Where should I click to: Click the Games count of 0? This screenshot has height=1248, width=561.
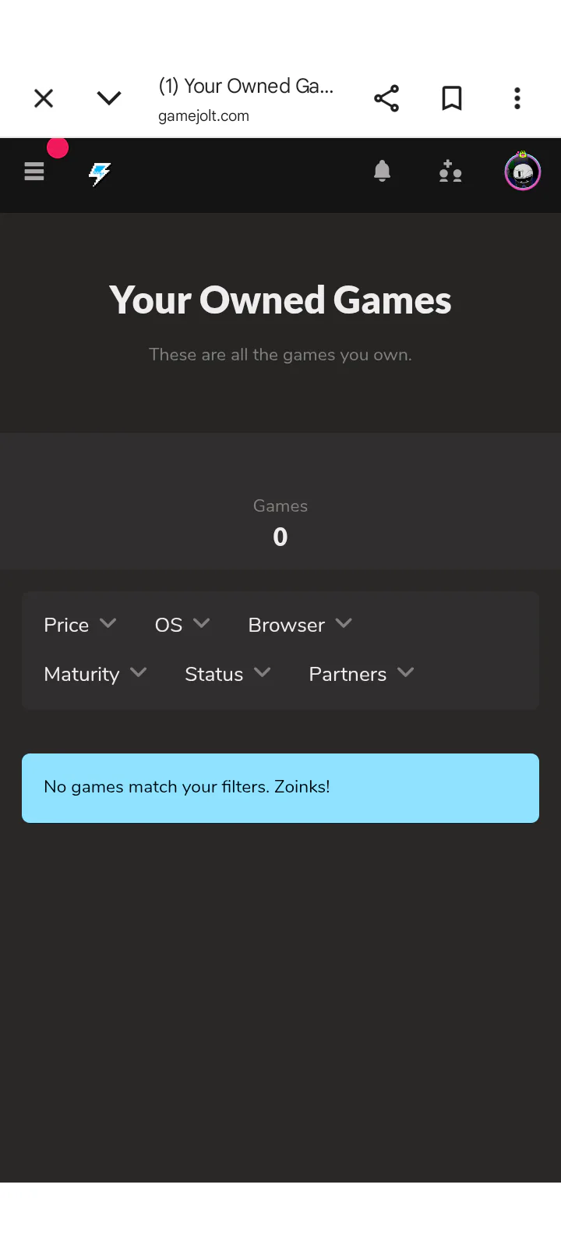click(x=280, y=537)
